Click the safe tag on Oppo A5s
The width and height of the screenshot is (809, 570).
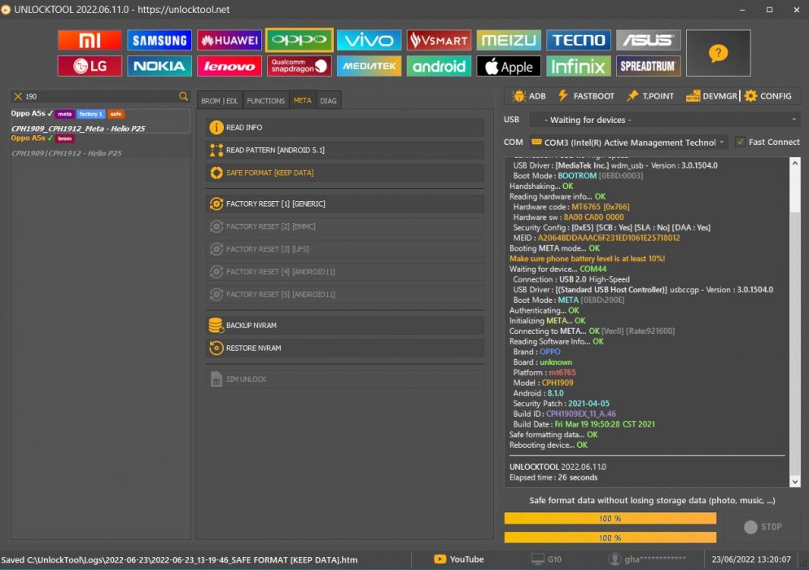116,114
